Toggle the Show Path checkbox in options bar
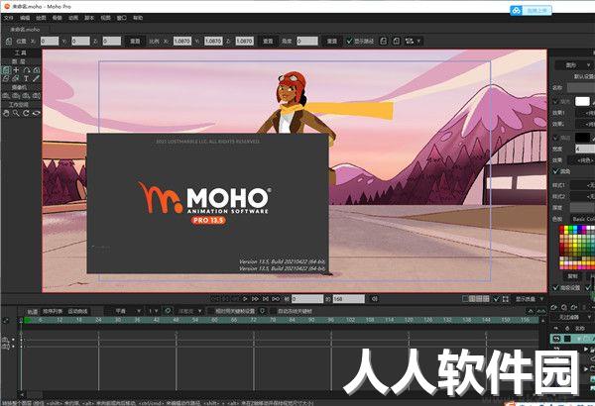The width and height of the screenshot is (595, 406). tap(349, 41)
